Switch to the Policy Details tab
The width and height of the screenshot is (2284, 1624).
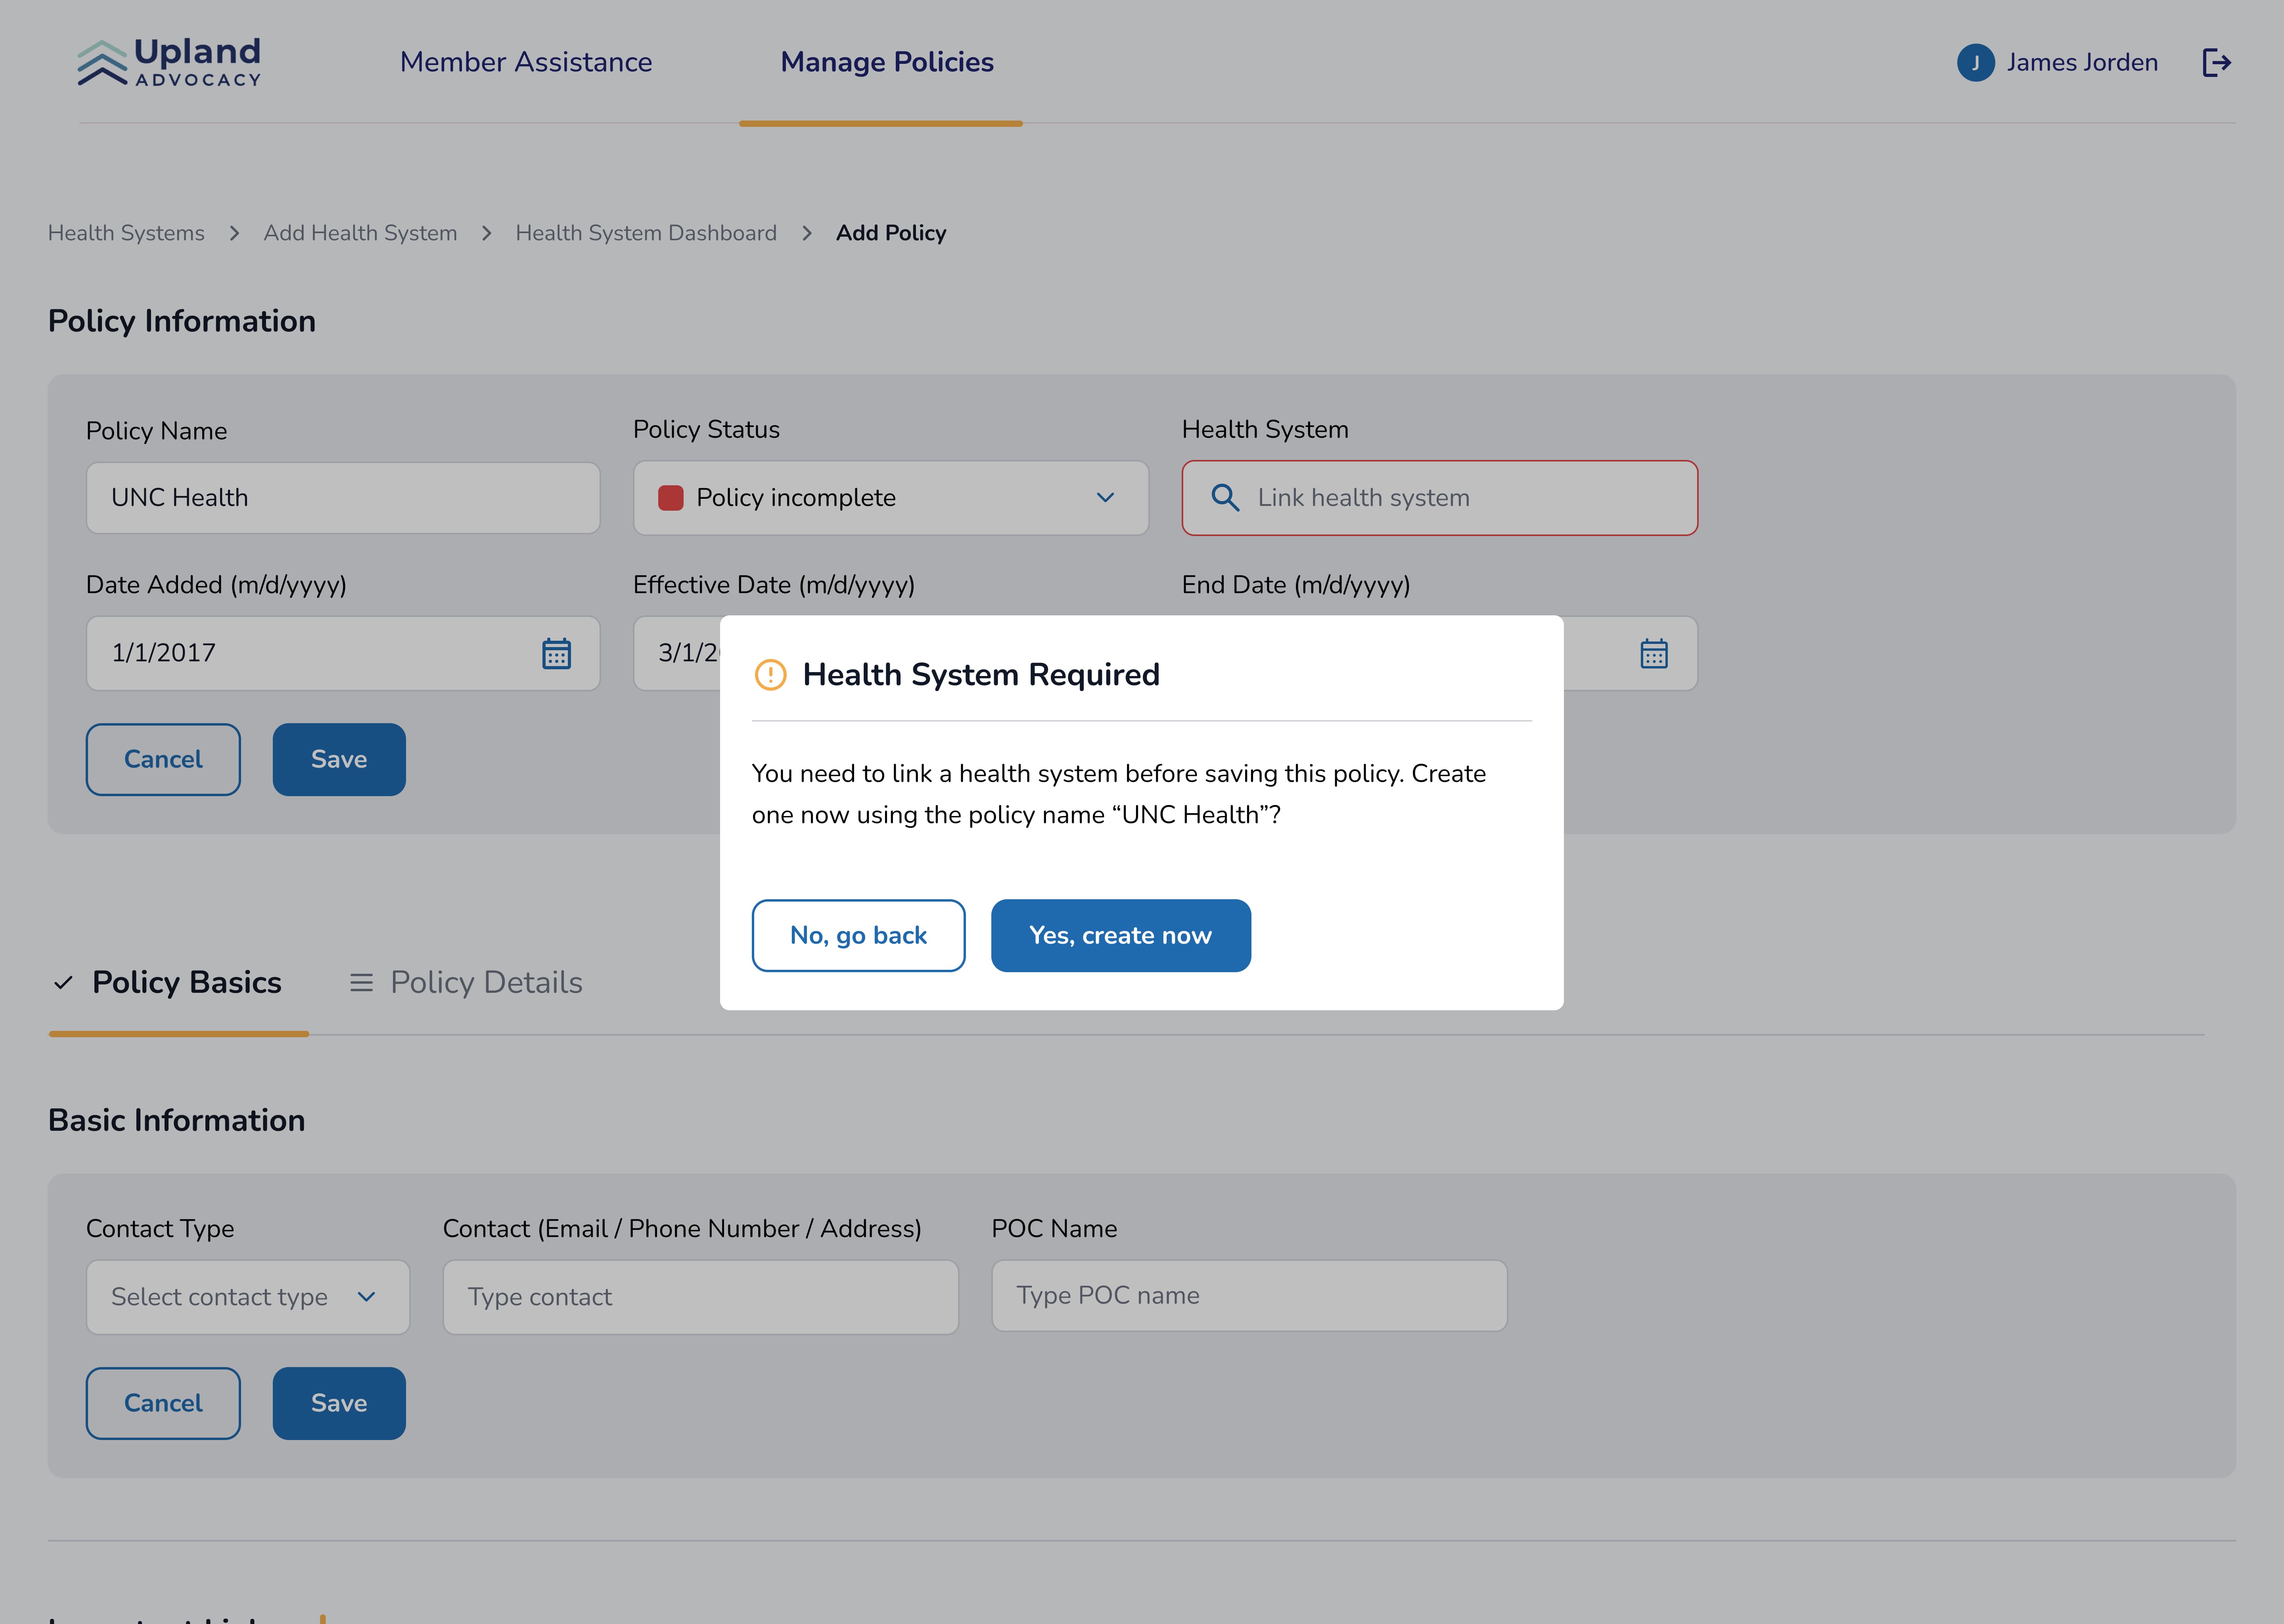point(486,983)
